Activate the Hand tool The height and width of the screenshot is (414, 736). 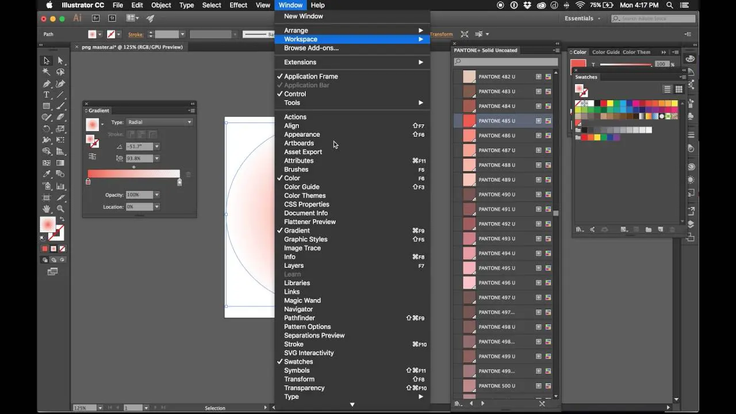(x=47, y=209)
